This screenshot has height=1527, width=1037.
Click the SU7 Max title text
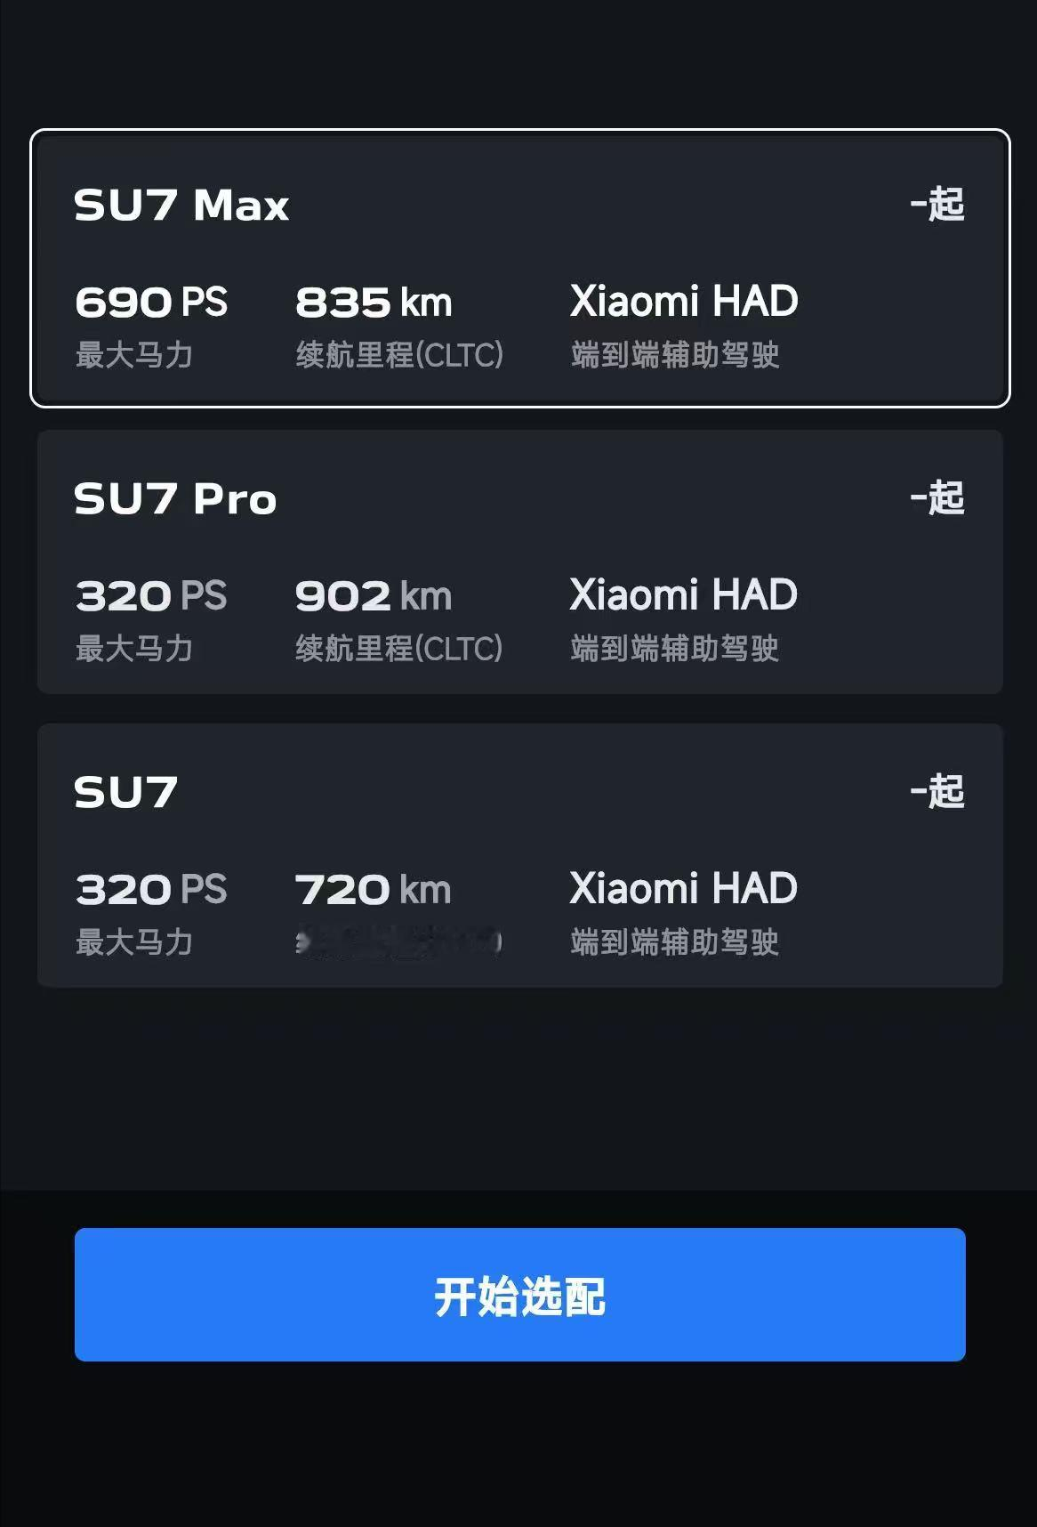(x=181, y=206)
